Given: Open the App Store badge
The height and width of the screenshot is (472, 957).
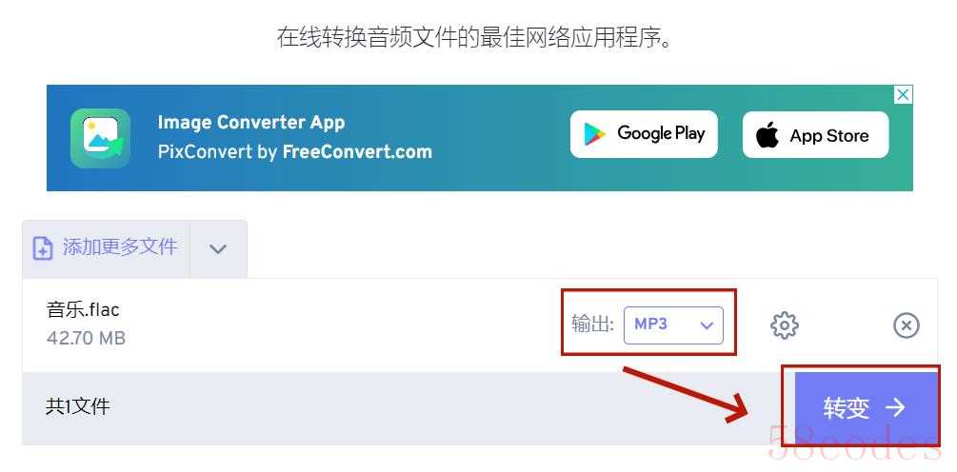Looking at the screenshot, I should pyautogui.click(x=815, y=135).
